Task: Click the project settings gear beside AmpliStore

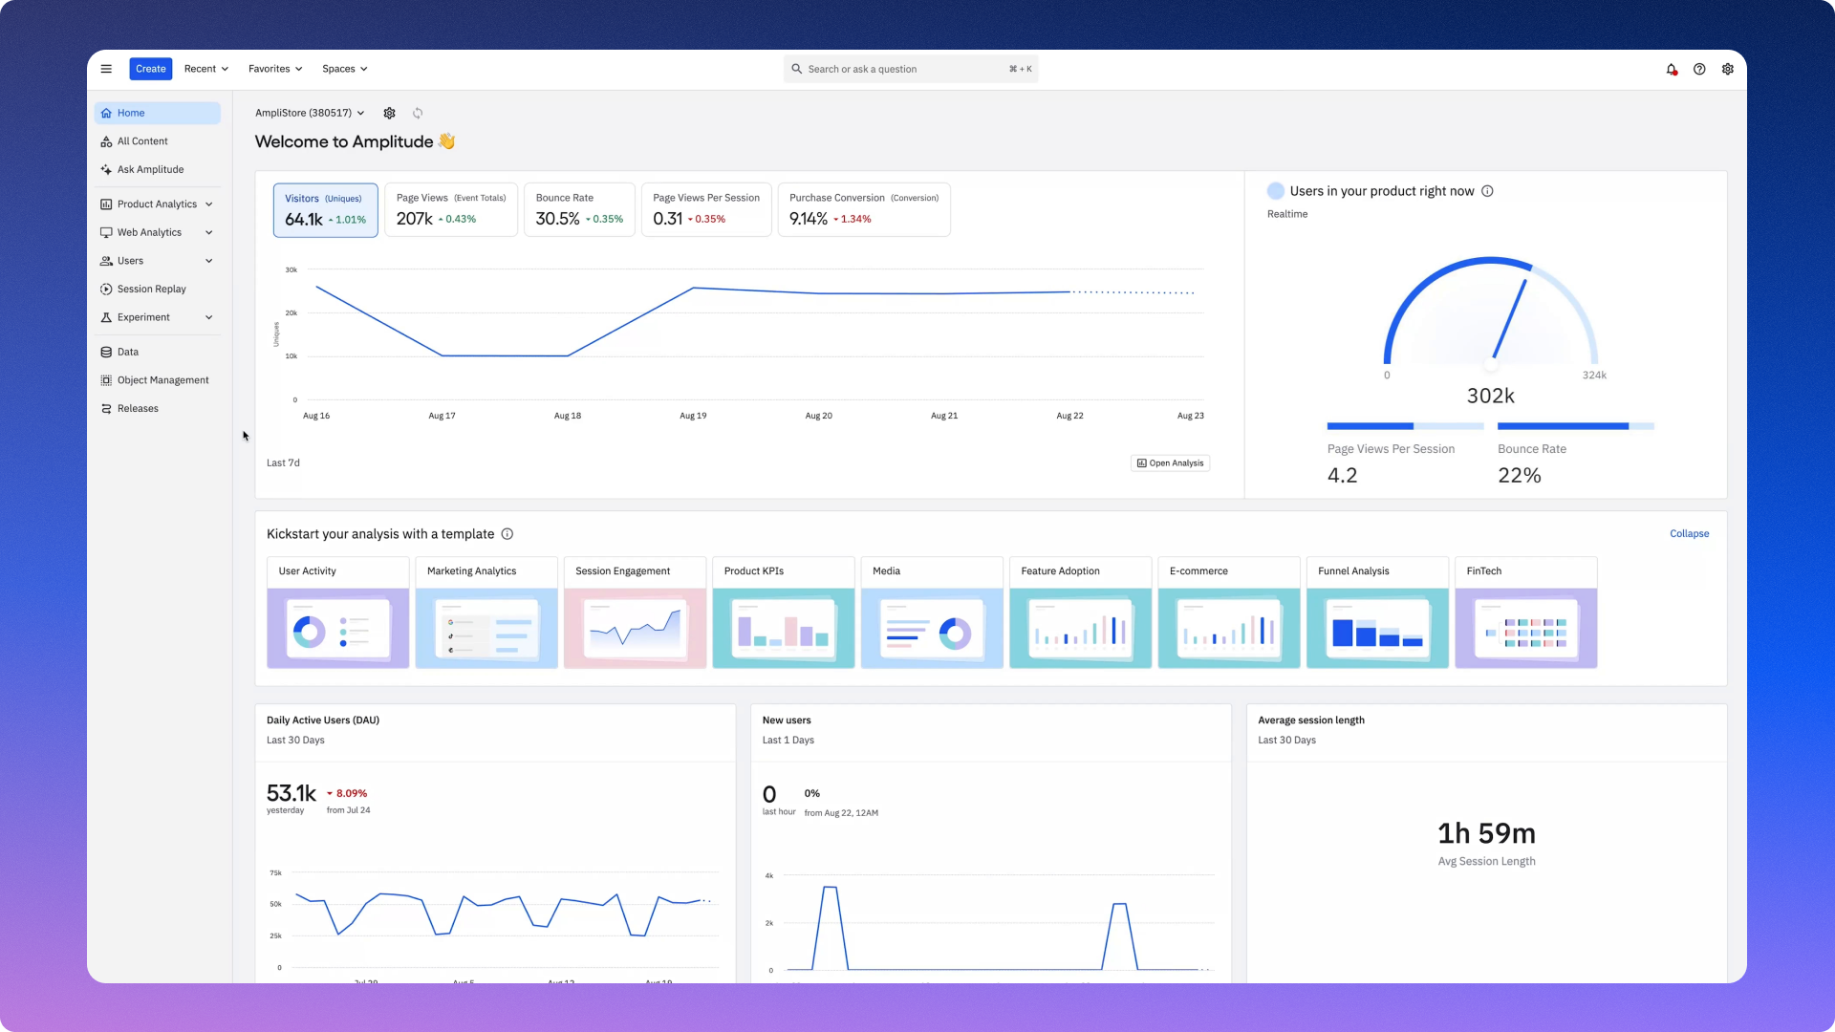Action: pos(389,113)
